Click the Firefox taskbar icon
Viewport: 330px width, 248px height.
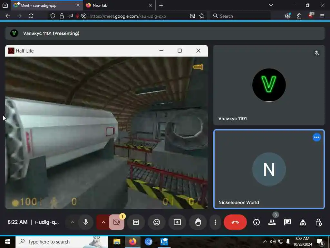(132, 242)
